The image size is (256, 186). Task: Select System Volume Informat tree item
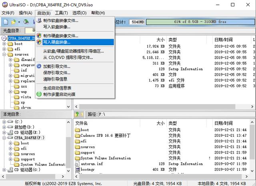pos(43,164)
